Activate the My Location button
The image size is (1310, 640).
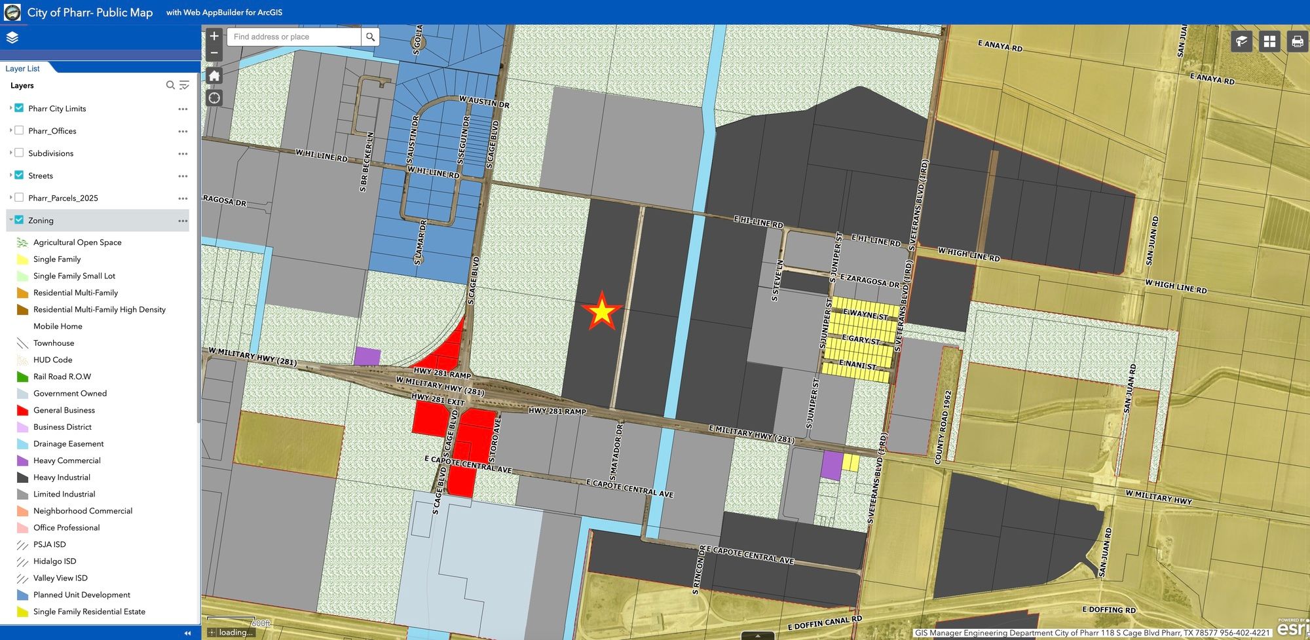tap(214, 98)
